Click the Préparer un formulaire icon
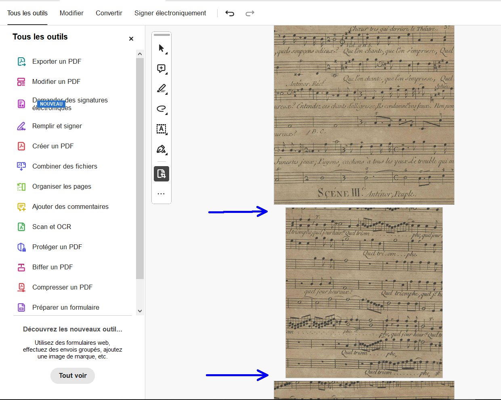Screen dimensions: 501x400 click(x=21, y=307)
